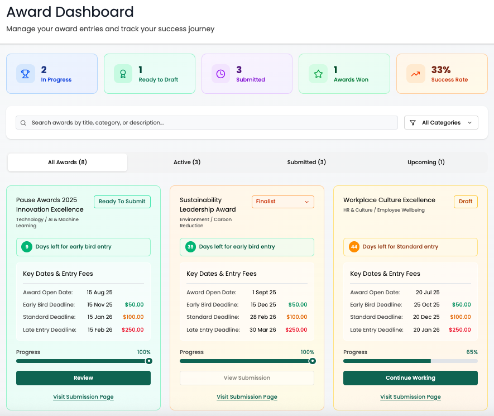Focus the search awards input field
The height and width of the screenshot is (416, 494).
tap(212, 123)
